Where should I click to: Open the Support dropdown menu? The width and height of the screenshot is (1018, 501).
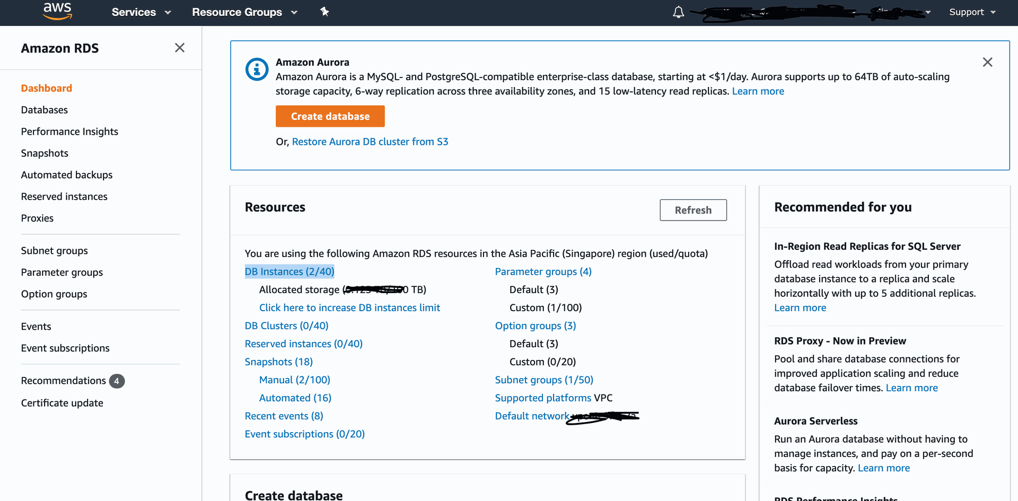[x=972, y=12]
